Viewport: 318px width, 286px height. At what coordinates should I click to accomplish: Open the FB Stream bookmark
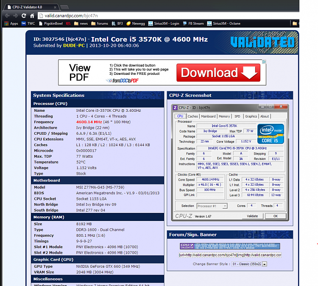tap(193, 23)
